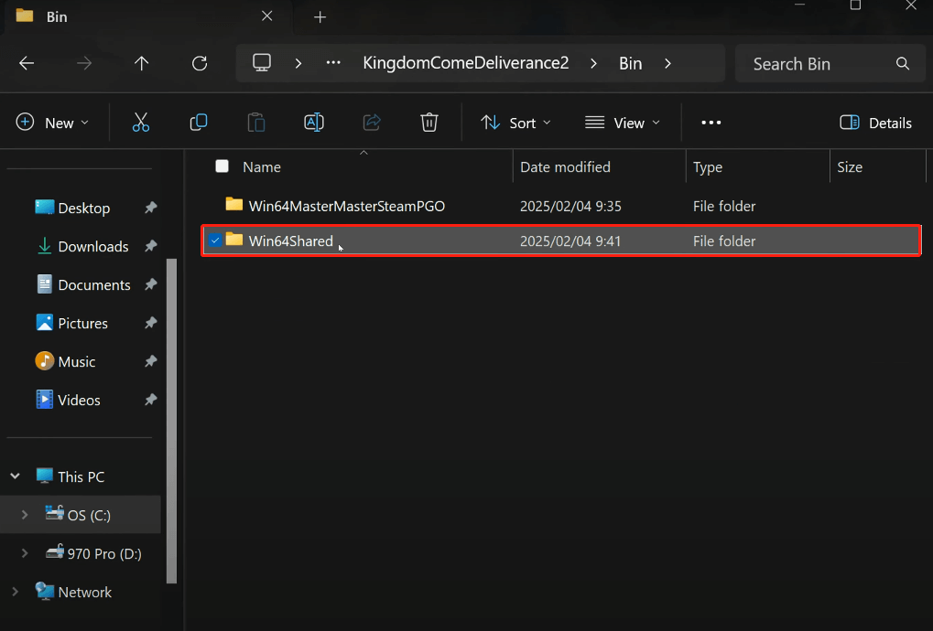
Task: Click the pin icon beside Pictures
Action: (x=150, y=323)
